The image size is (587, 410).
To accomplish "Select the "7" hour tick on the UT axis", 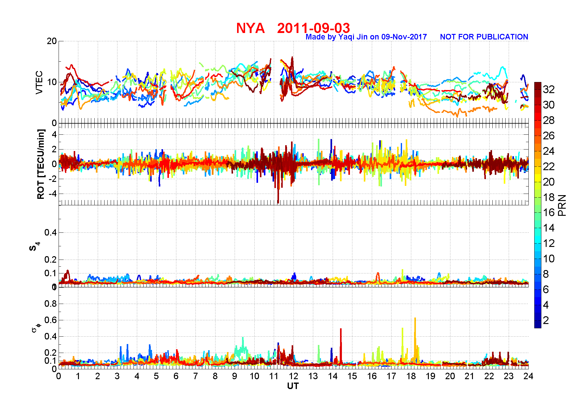I will click(x=195, y=376).
